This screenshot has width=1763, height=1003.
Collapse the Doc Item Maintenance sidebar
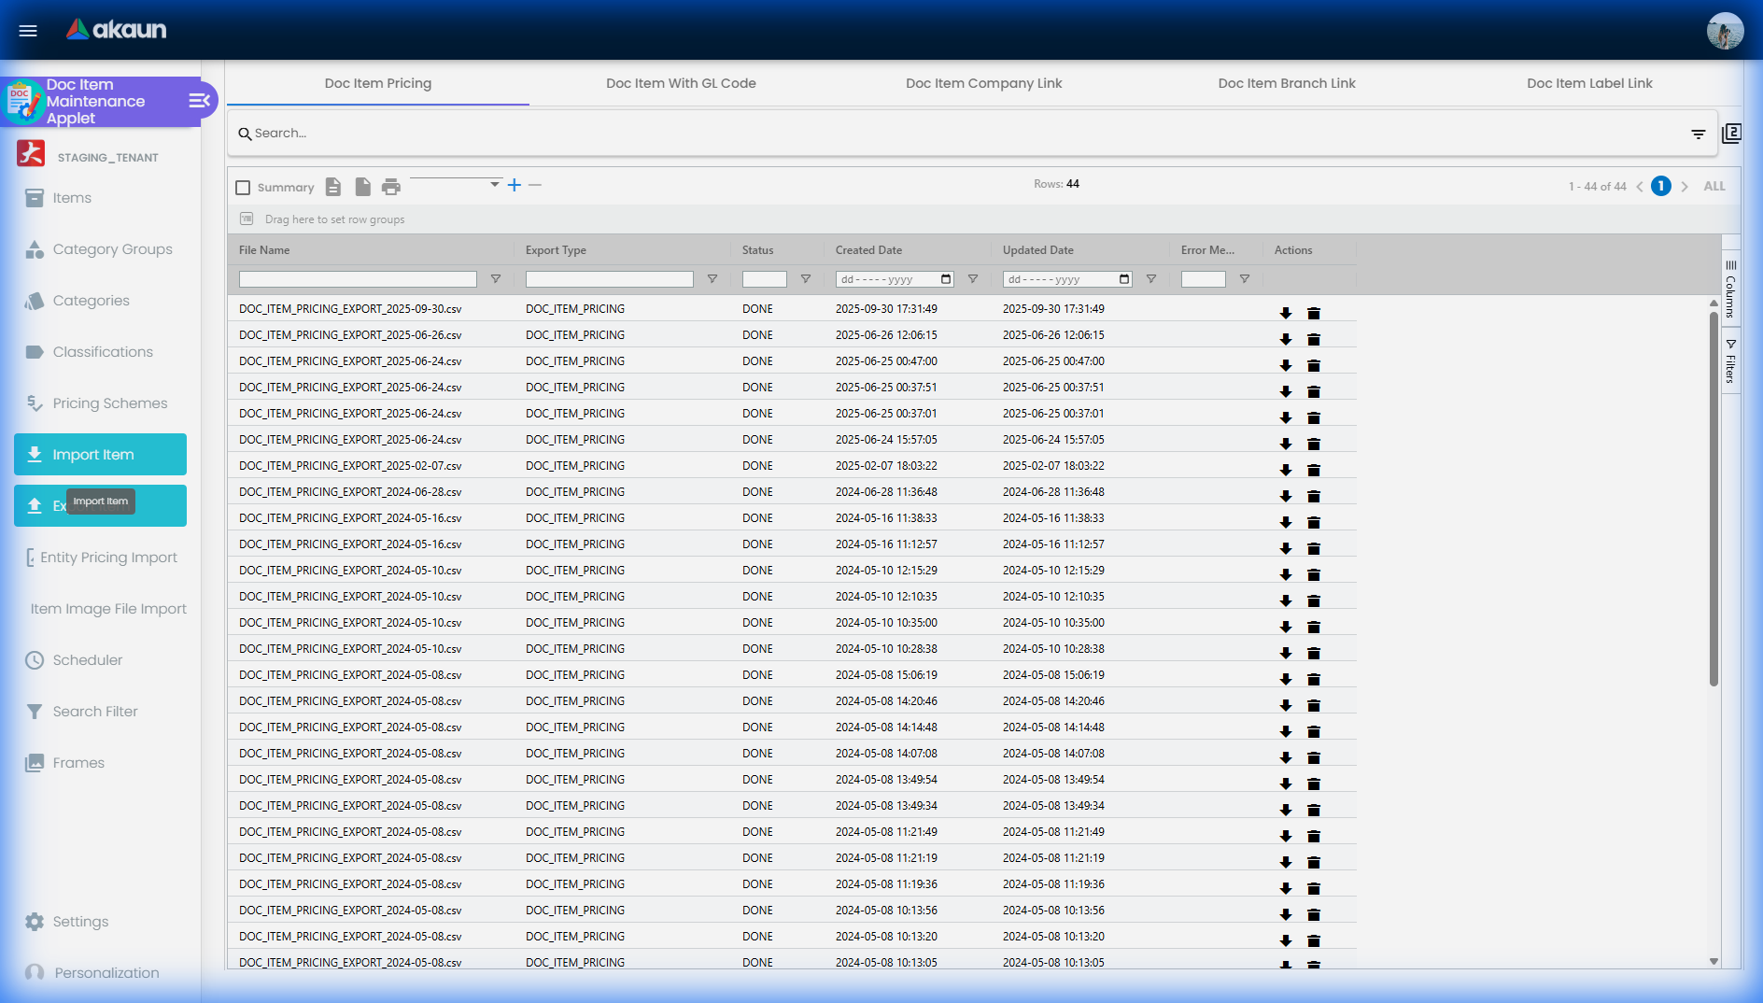pyautogui.click(x=199, y=101)
